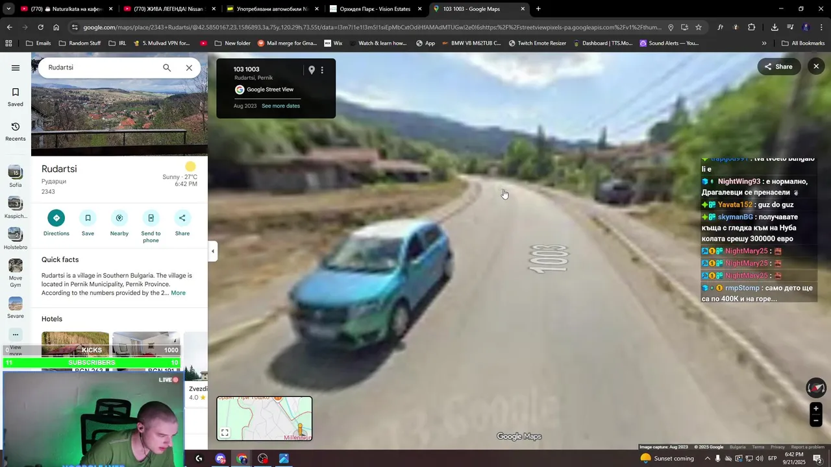The height and width of the screenshot is (467, 831).
Task: Click the Street View minimap
Action: tap(264, 418)
